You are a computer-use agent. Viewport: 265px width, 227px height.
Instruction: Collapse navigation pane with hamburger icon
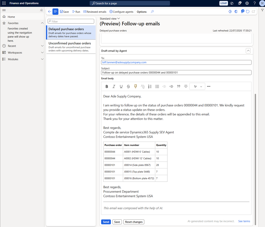pos(4,10)
